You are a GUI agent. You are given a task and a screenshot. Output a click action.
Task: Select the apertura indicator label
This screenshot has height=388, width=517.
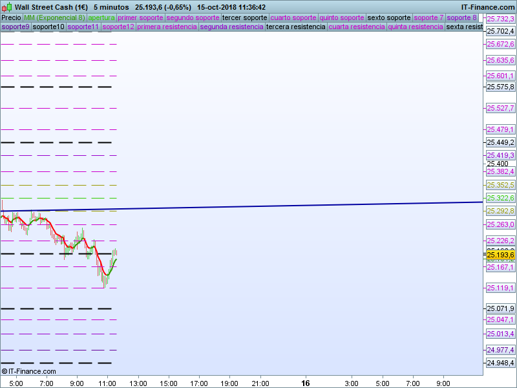coord(101,17)
